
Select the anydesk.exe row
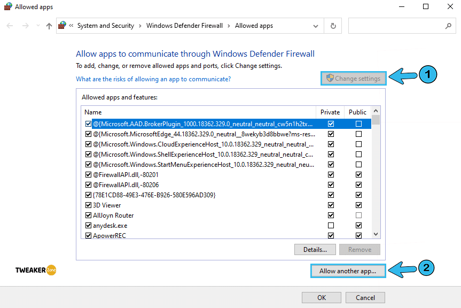tap(226, 225)
